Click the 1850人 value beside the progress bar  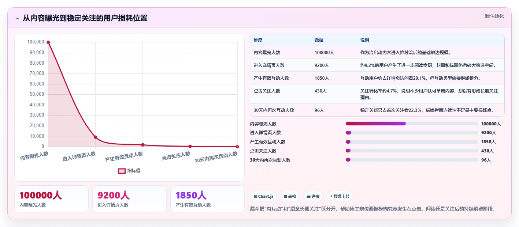pyautogui.click(x=489, y=142)
